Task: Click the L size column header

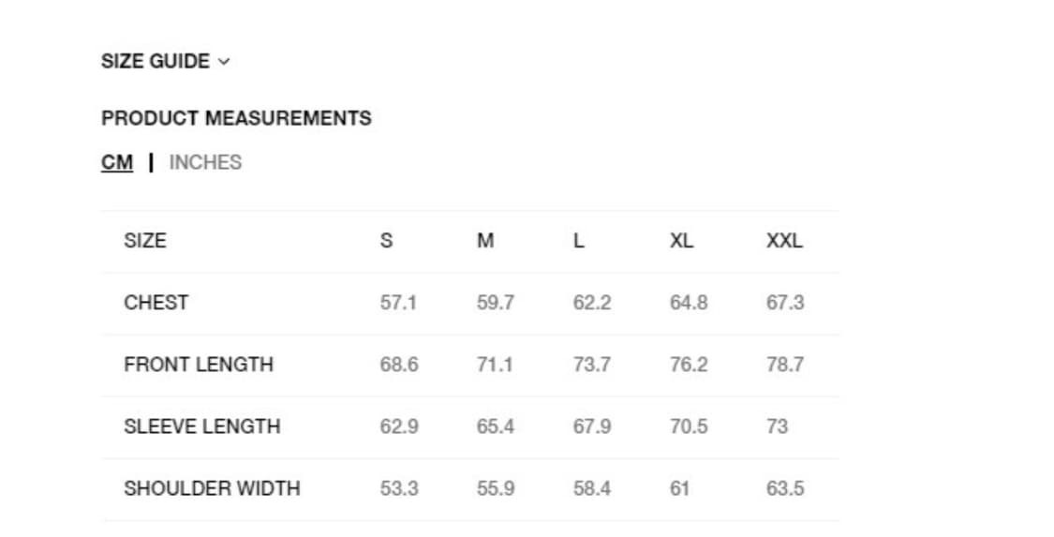Action: (578, 241)
